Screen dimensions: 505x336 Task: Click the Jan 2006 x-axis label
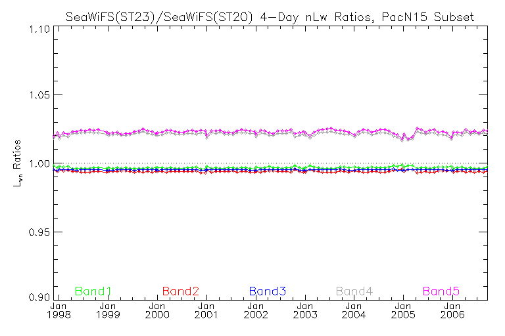[x=452, y=310]
